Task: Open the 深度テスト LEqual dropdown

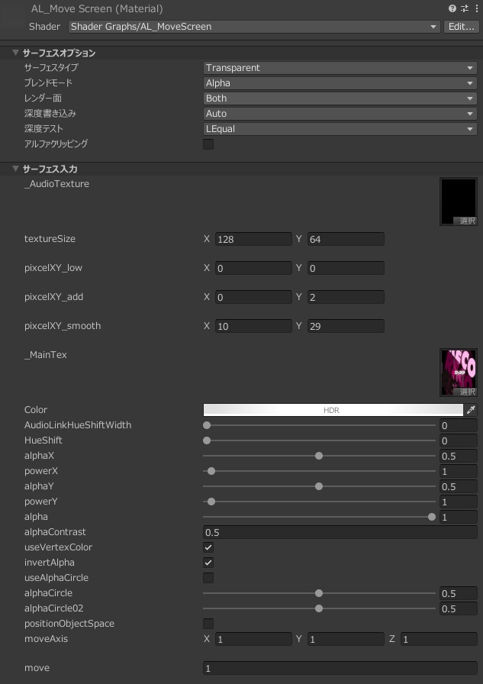Action: point(340,129)
